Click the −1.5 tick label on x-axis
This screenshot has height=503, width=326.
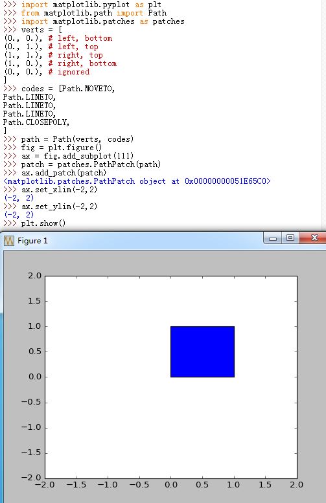click(x=76, y=484)
